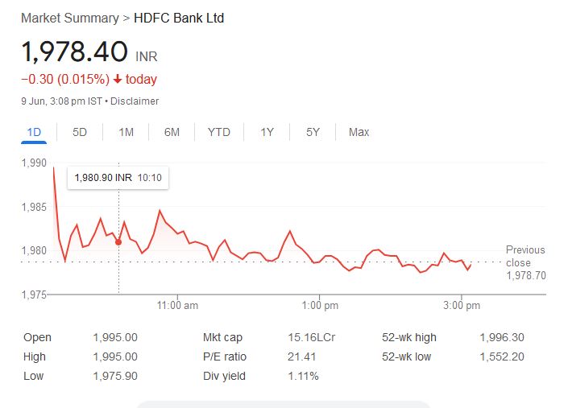
Task: Select the 1D chart range tab
Action: click(x=34, y=132)
